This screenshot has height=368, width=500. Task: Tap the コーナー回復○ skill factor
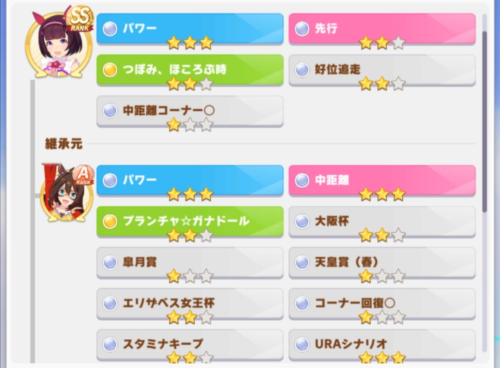tap(382, 304)
